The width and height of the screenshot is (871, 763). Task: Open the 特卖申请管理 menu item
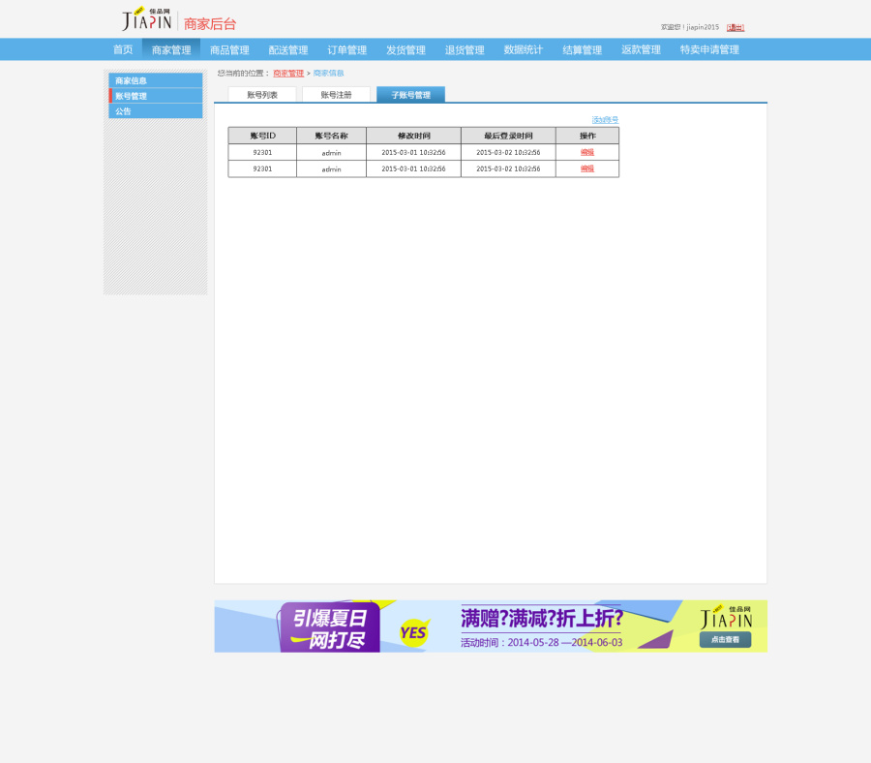pyautogui.click(x=707, y=48)
